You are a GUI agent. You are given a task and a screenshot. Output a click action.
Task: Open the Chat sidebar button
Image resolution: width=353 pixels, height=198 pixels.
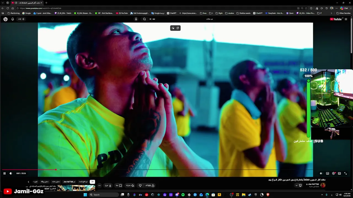tap(344, 8)
